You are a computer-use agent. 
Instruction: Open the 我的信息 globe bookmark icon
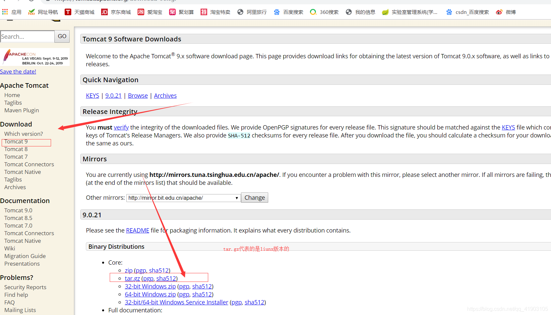pyautogui.click(x=349, y=12)
